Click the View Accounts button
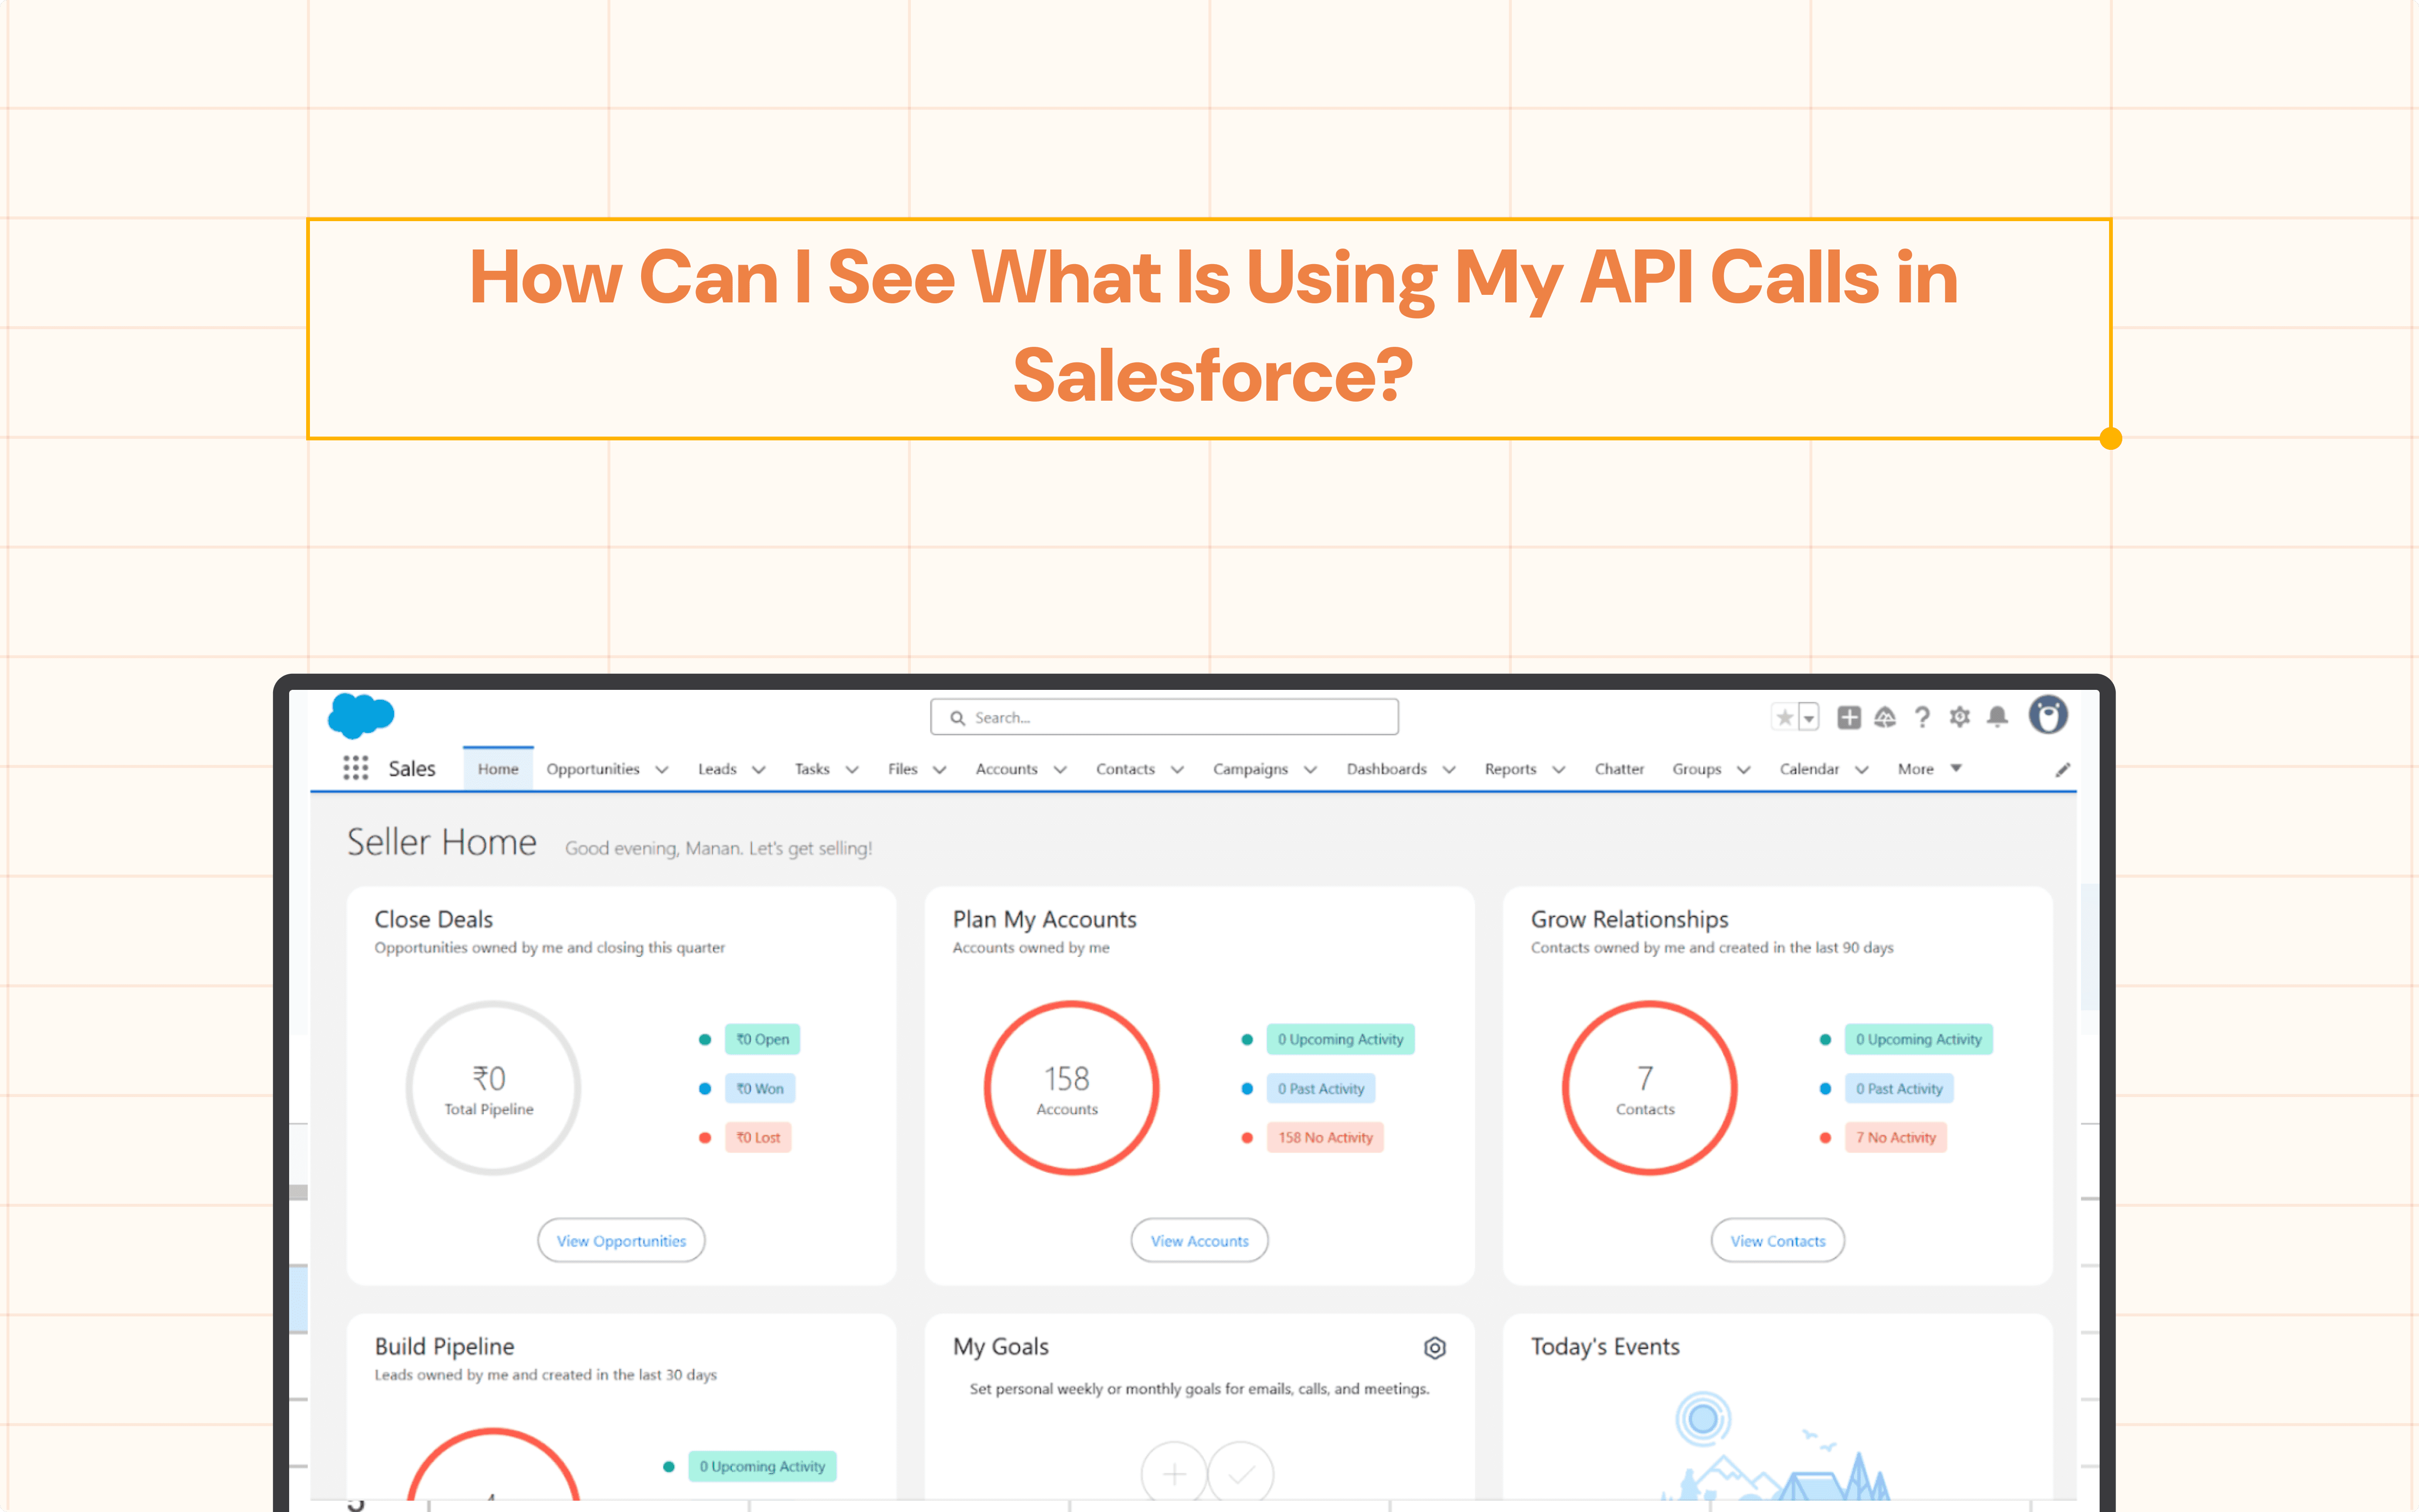Screen dimensions: 2419x1512 tap(1200, 1241)
